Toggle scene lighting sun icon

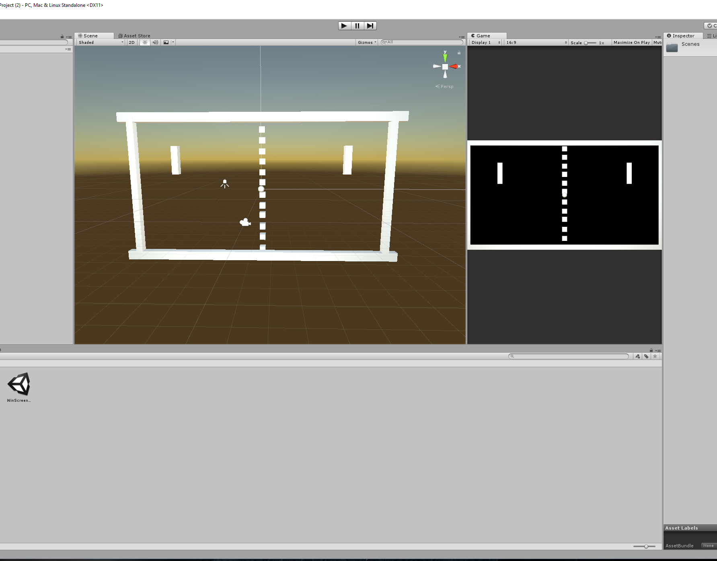pos(145,42)
